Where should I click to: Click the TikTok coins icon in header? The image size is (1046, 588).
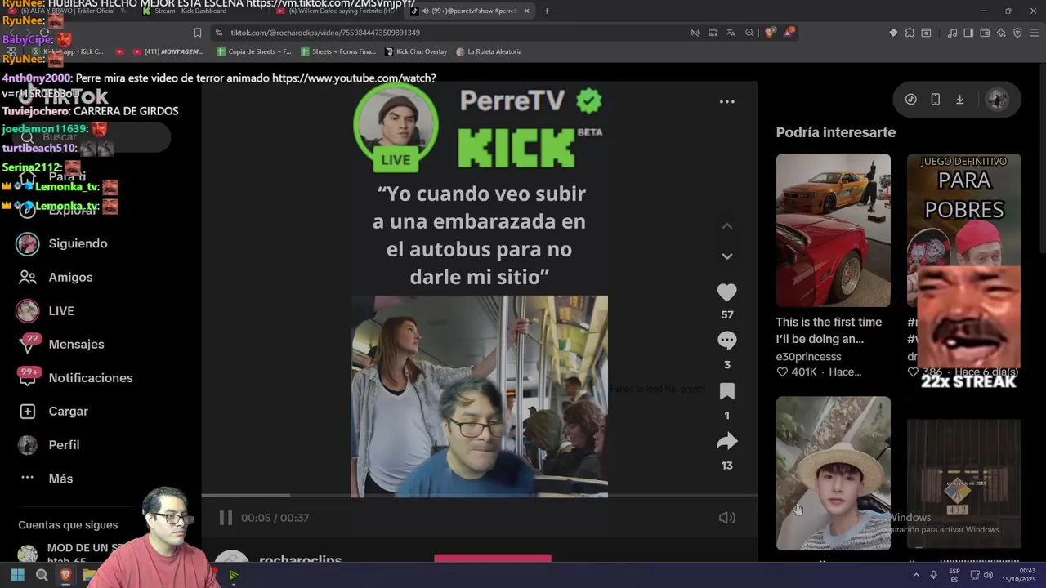click(x=910, y=100)
